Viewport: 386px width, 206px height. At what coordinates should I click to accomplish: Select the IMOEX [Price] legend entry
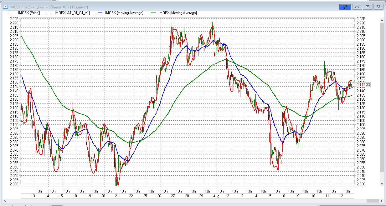point(24,13)
